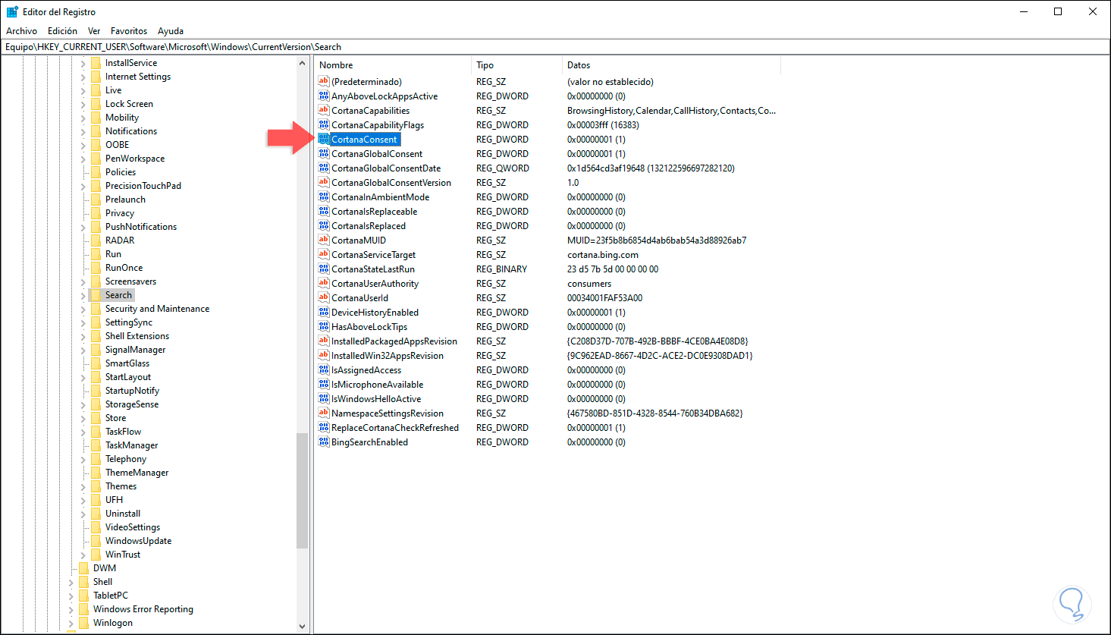Sort values by the Nombre column header
This screenshot has height=635, width=1111.
pyautogui.click(x=393, y=65)
